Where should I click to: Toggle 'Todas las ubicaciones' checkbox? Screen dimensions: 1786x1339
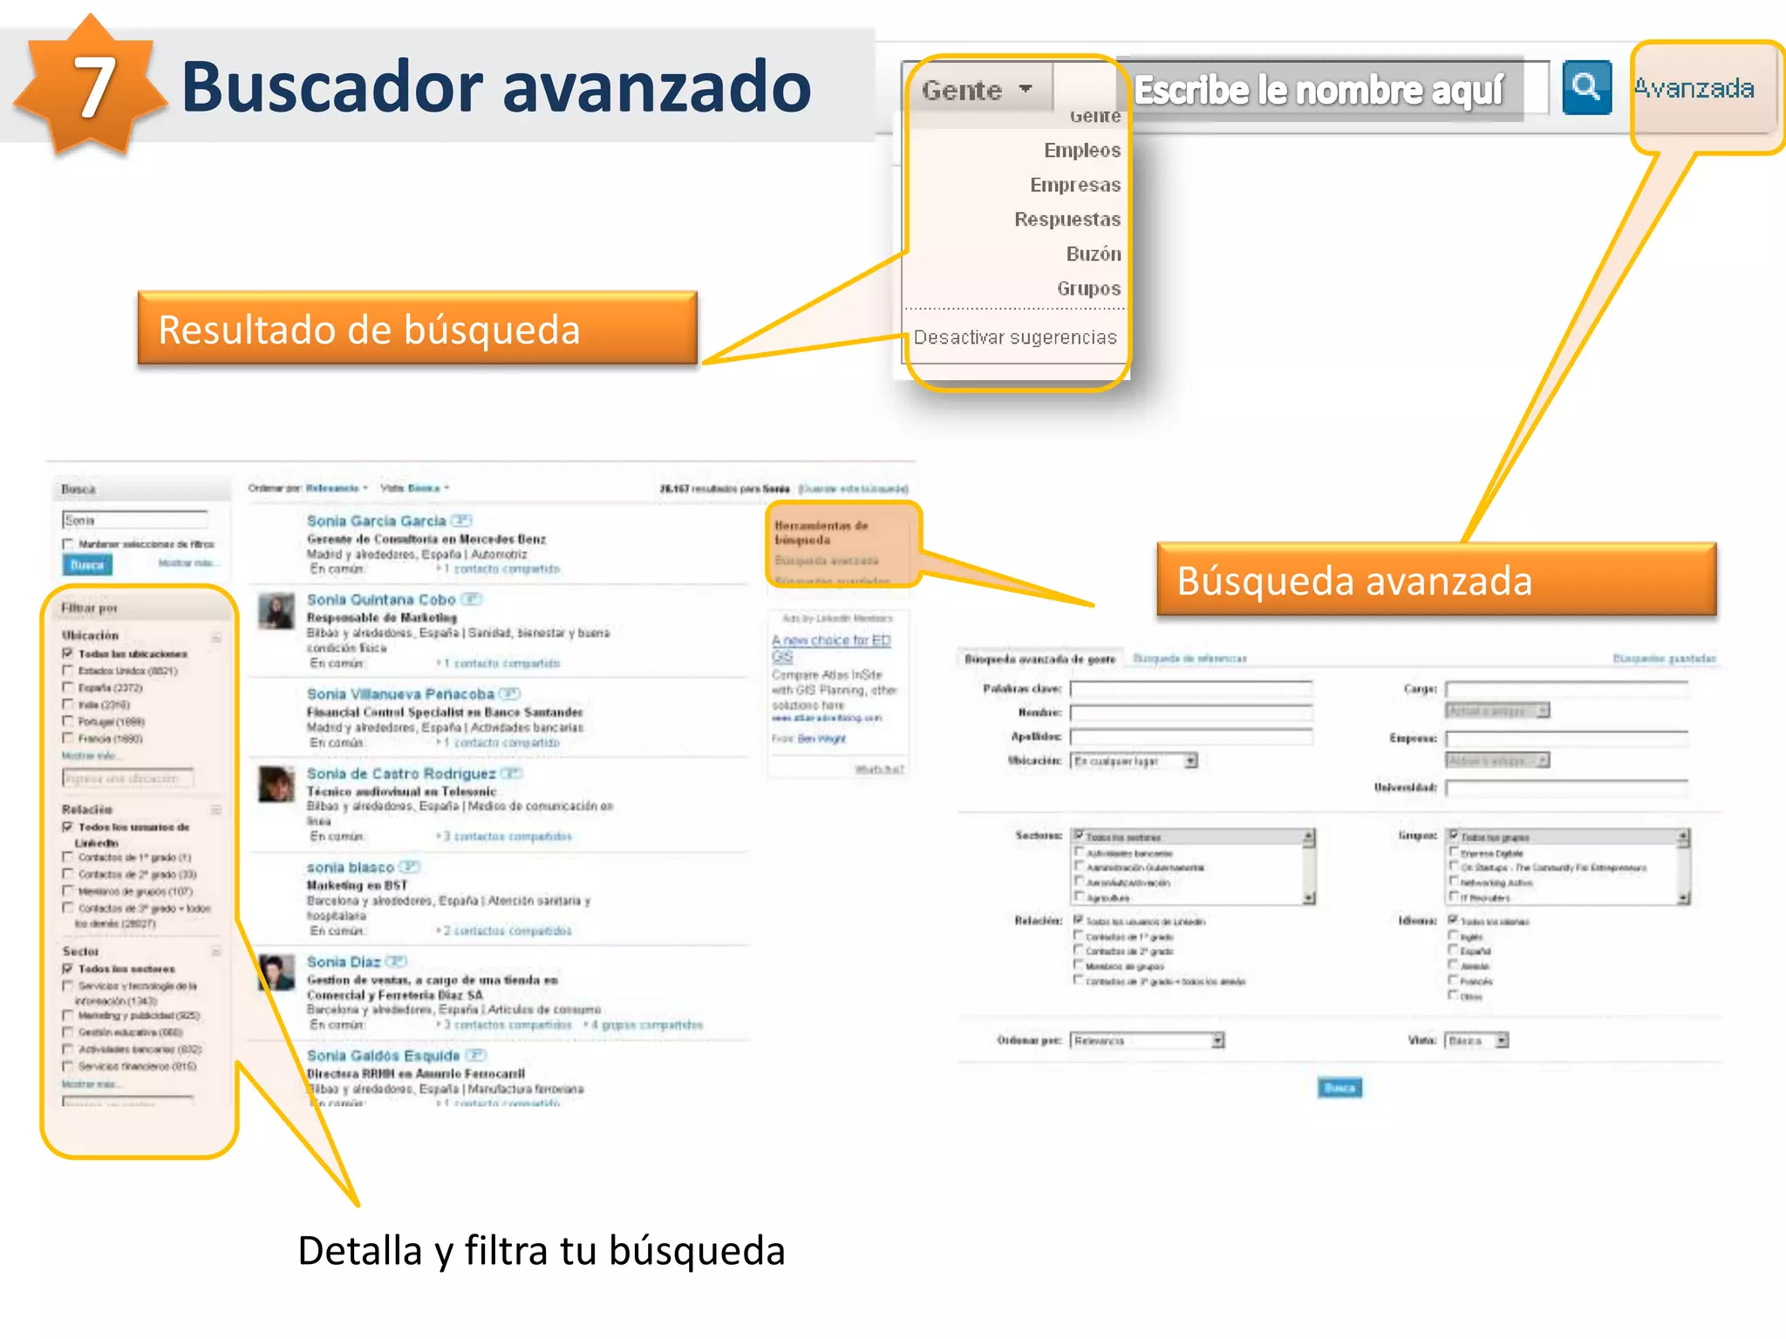[67, 653]
